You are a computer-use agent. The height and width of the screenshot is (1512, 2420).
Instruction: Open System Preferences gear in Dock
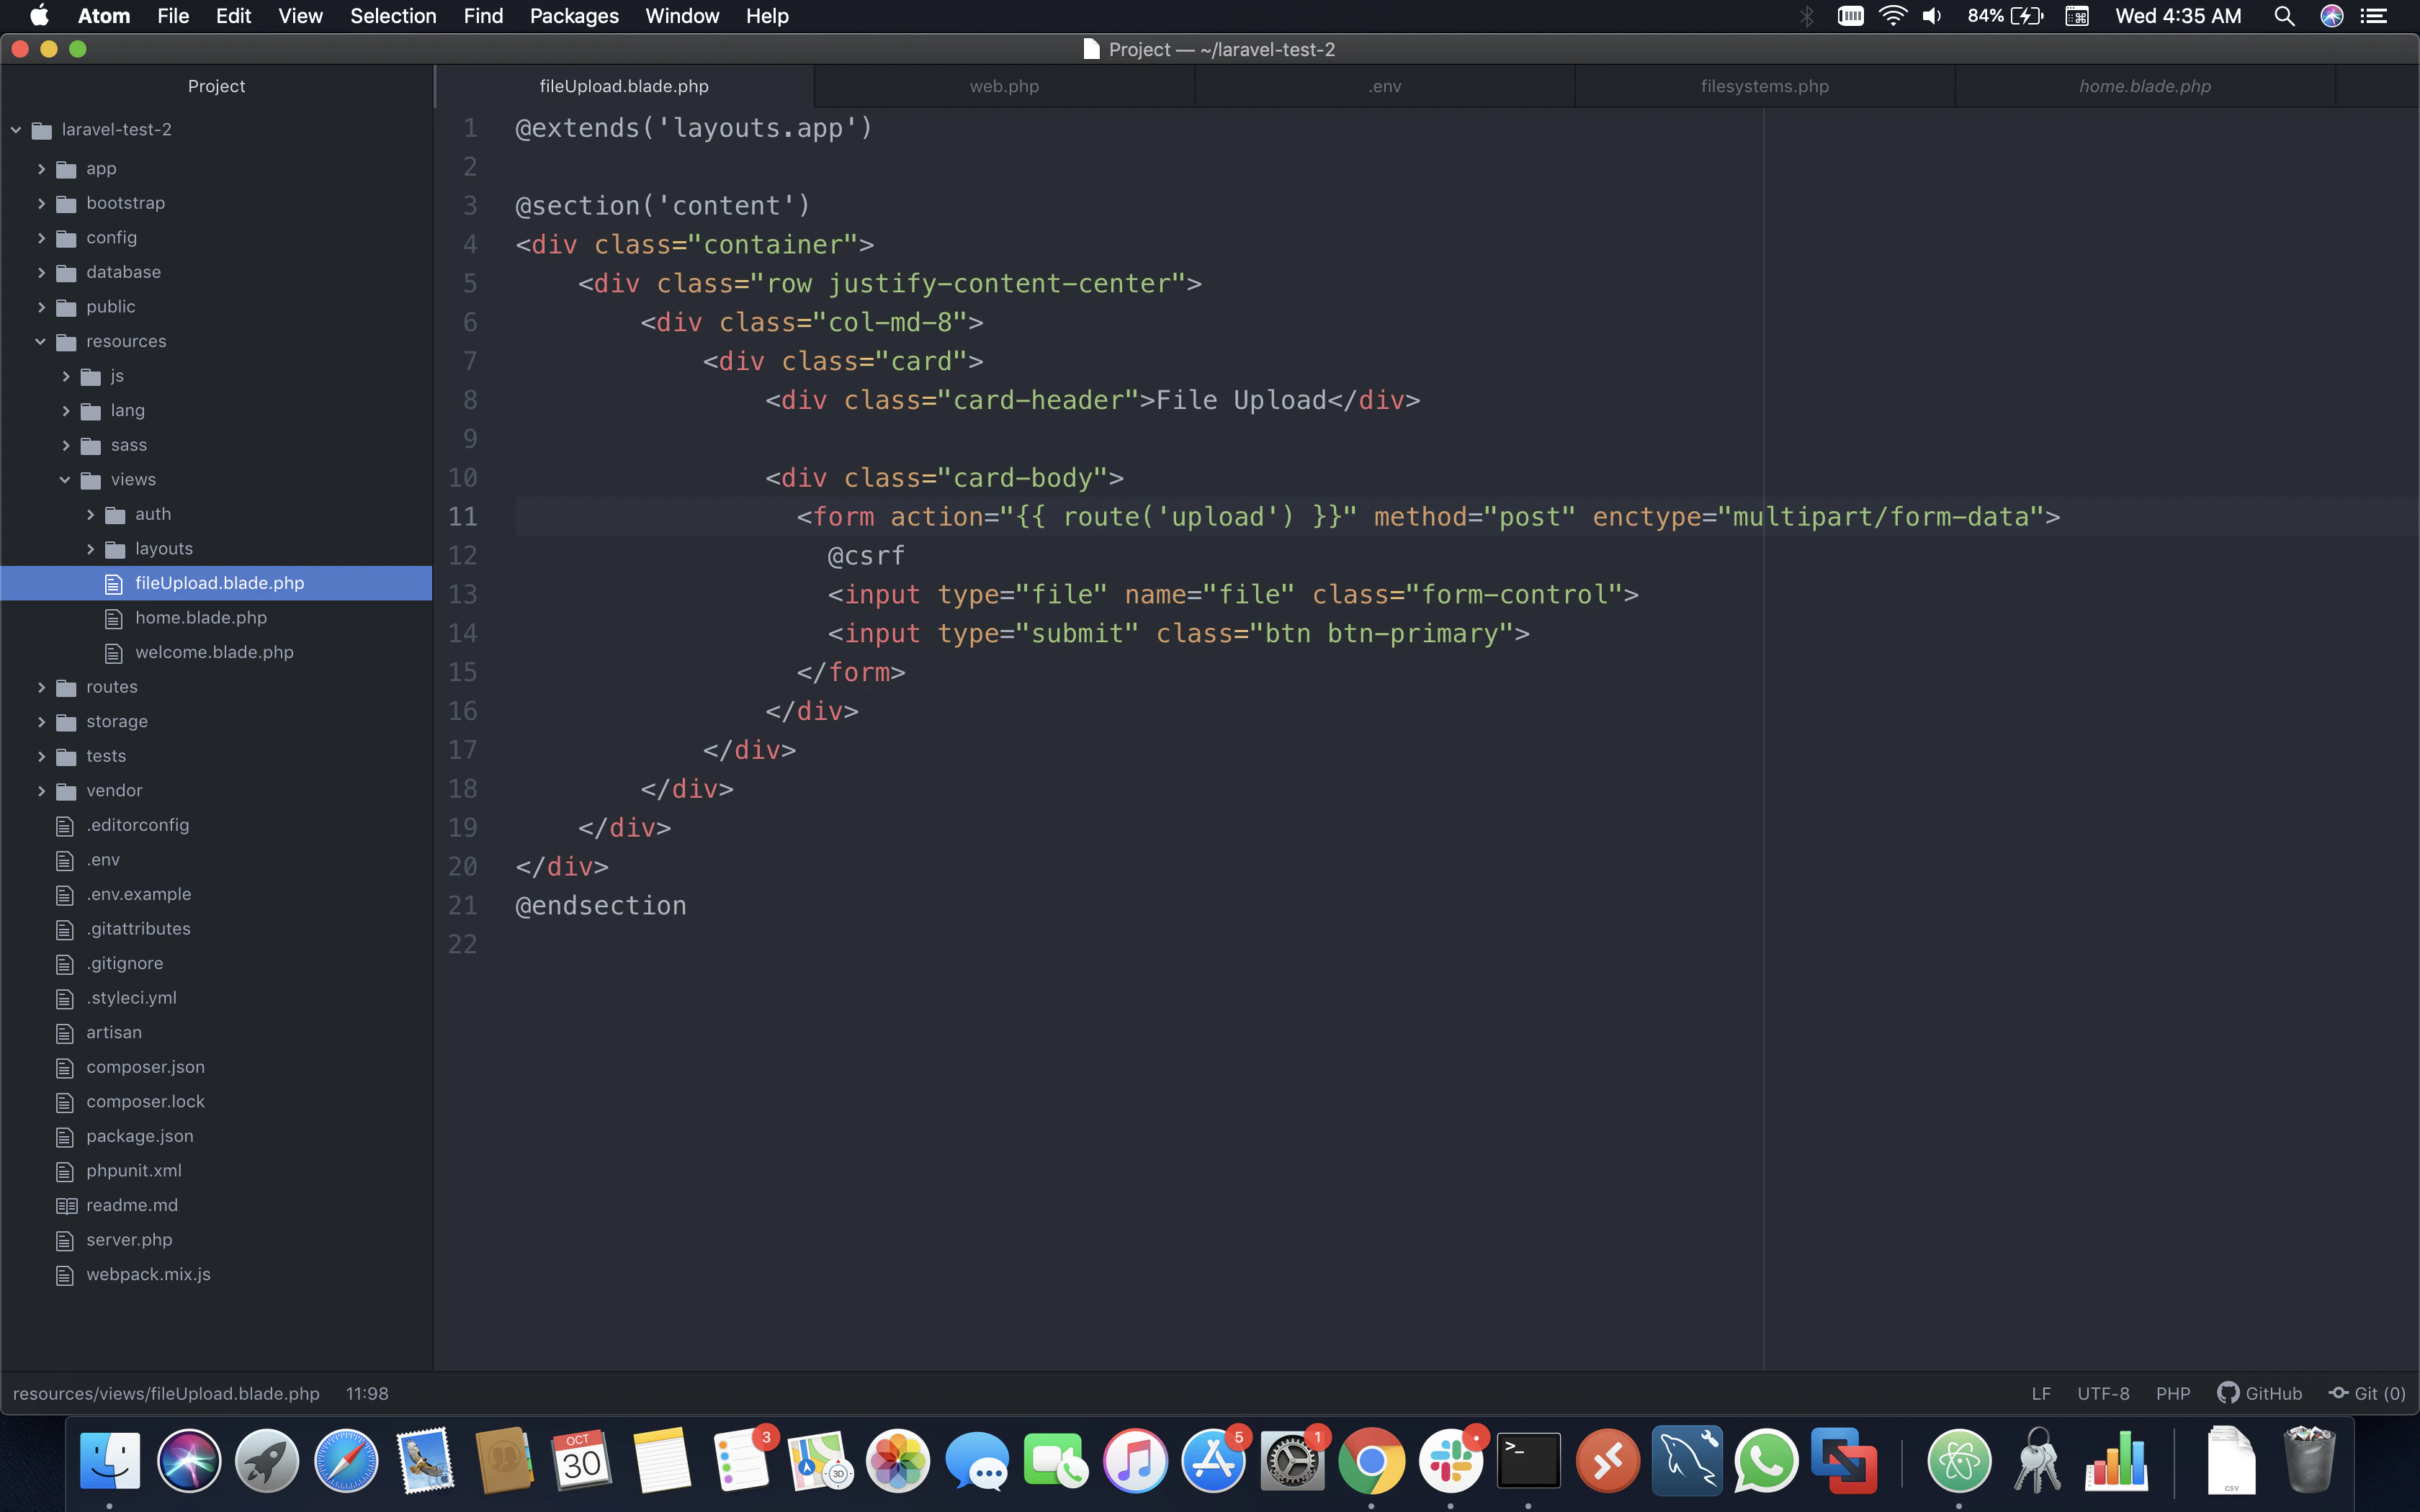[1292, 1461]
